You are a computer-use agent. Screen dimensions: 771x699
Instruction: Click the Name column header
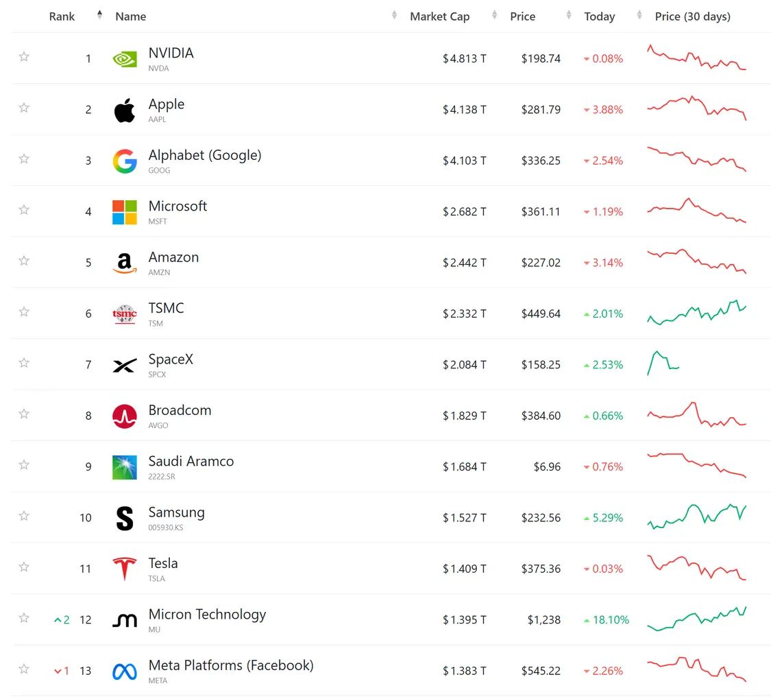click(x=131, y=16)
